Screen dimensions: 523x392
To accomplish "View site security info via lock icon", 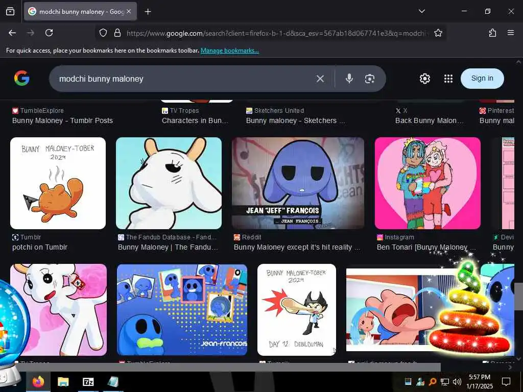I will [117, 33].
